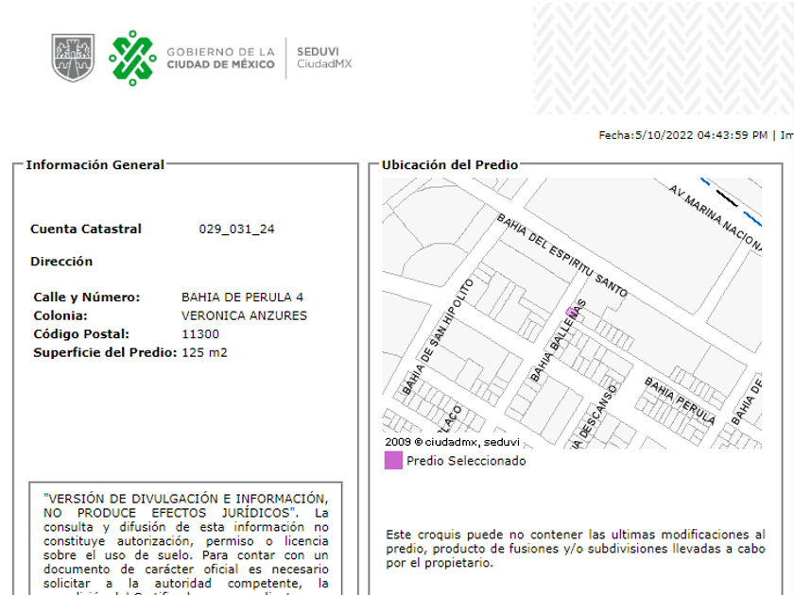
Task: Click the Superficie del Predio label
Action: (x=105, y=352)
